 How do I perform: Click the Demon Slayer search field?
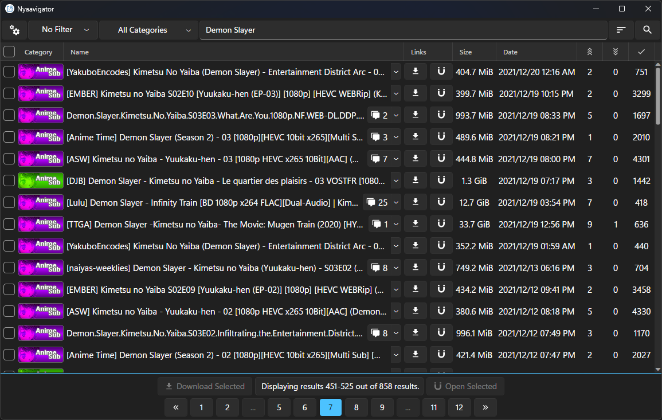point(403,30)
